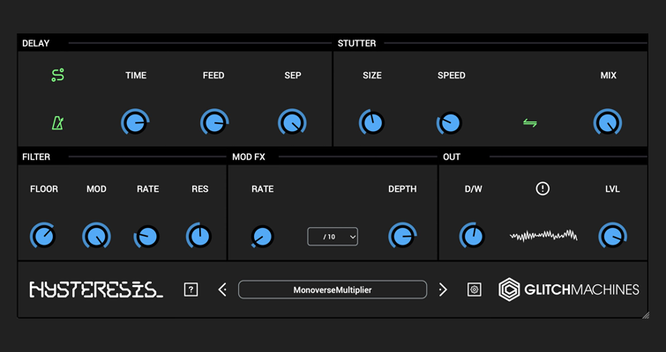The image size is (666, 352).
Task: Click the panic exclamation icon in OUT
Action: point(543,188)
